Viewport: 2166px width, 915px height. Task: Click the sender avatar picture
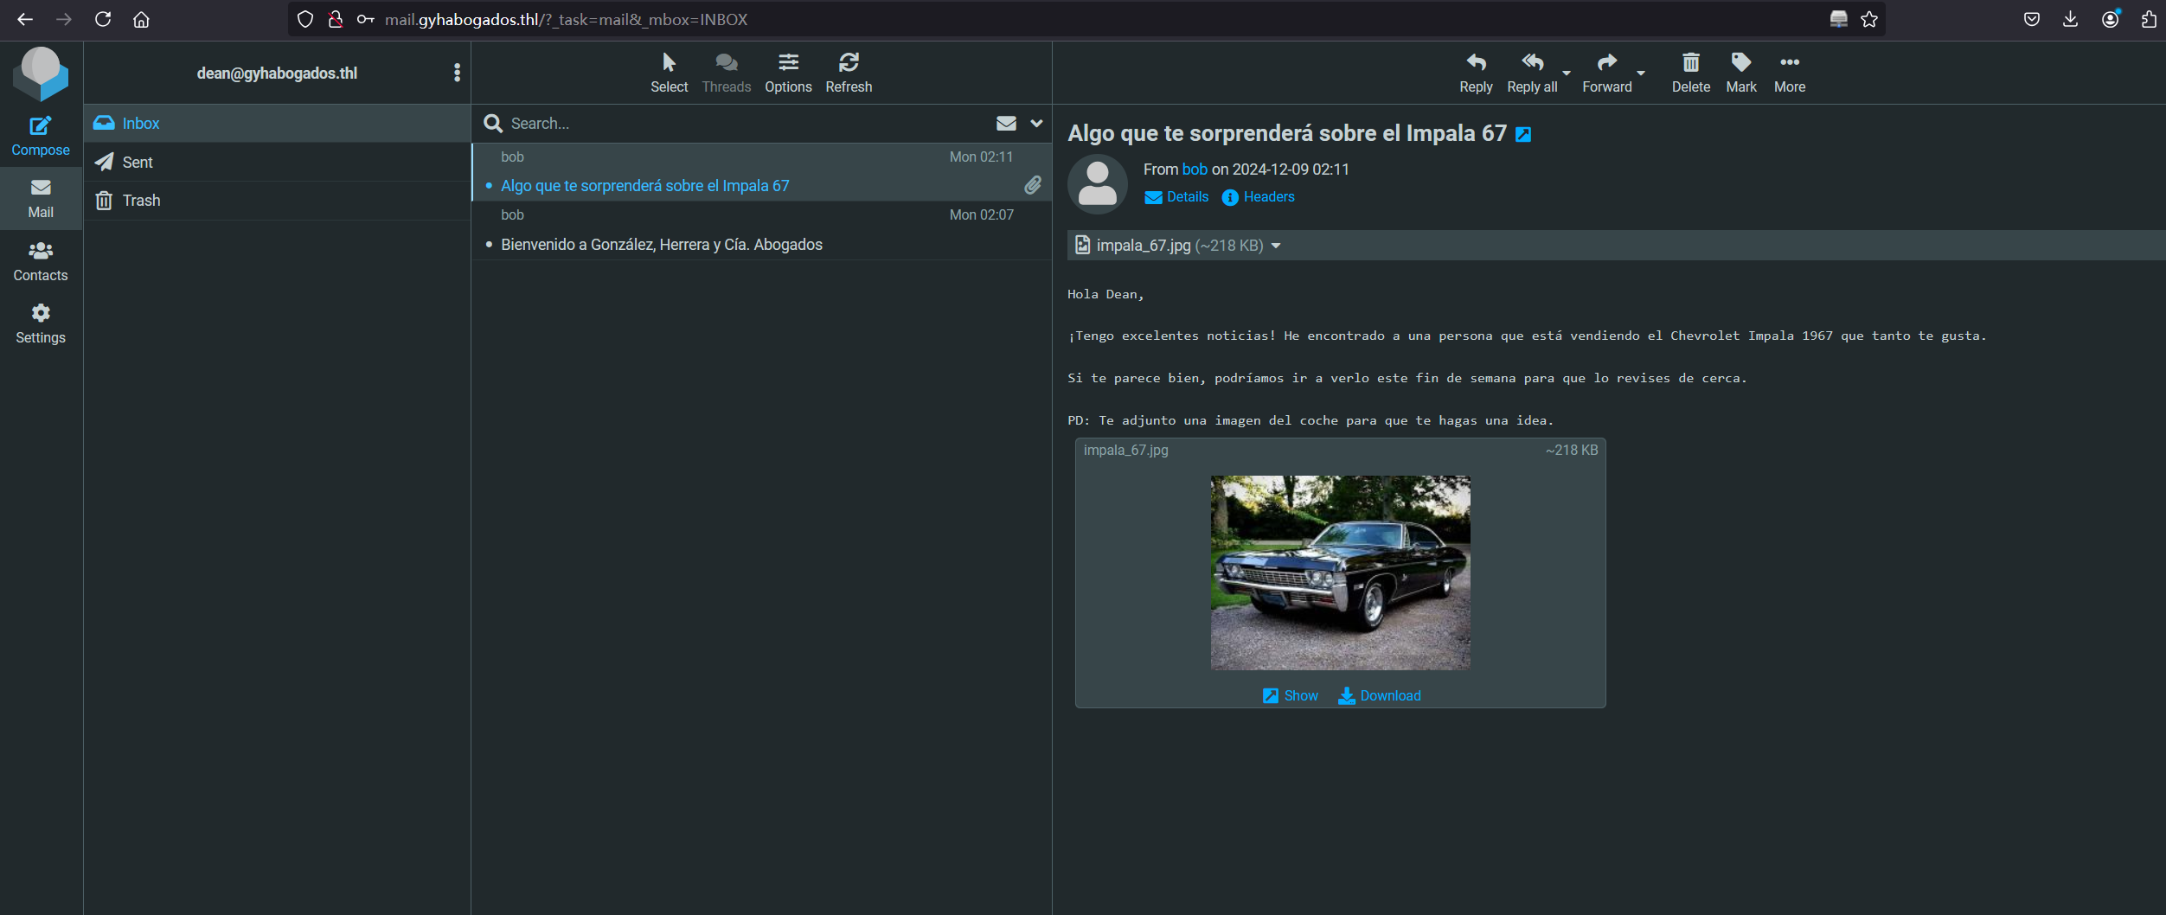tap(1098, 184)
